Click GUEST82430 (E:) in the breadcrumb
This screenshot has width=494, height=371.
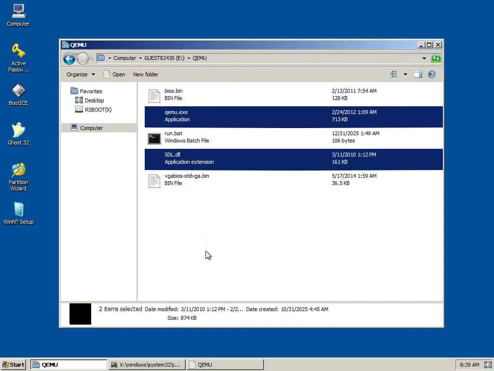point(164,58)
